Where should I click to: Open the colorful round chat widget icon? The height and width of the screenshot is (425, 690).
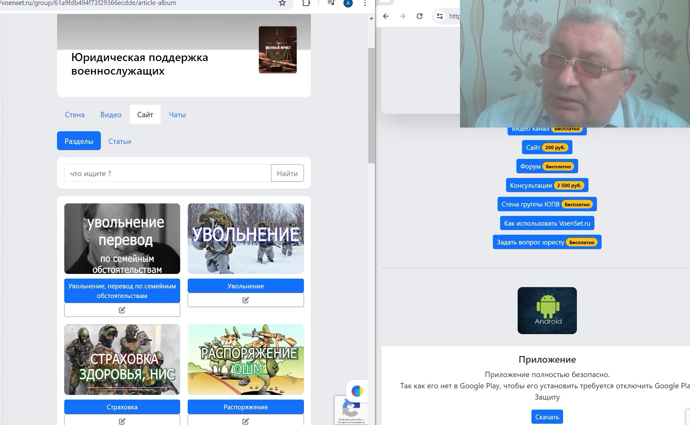(357, 391)
